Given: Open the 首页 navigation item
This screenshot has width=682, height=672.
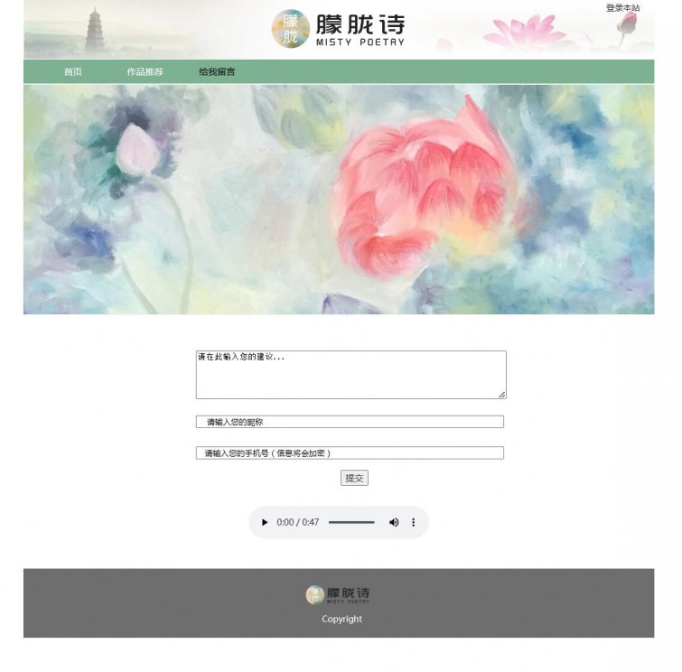Looking at the screenshot, I should pyautogui.click(x=73, y=71).
